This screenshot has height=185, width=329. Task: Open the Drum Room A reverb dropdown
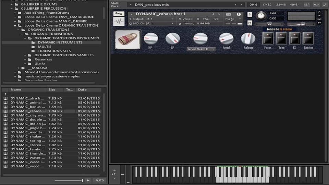tap(201, 49)
